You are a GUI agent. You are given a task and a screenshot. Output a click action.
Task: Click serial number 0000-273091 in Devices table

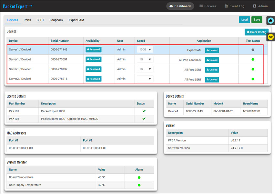(59, 59)
